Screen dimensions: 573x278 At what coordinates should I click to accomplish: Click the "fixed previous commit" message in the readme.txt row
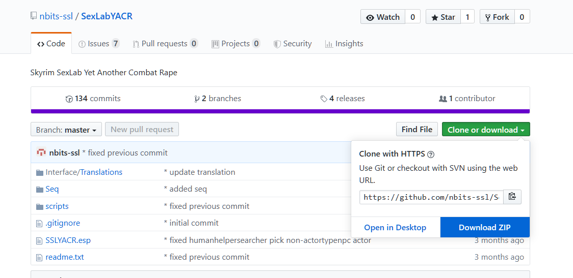coord(206,257)
